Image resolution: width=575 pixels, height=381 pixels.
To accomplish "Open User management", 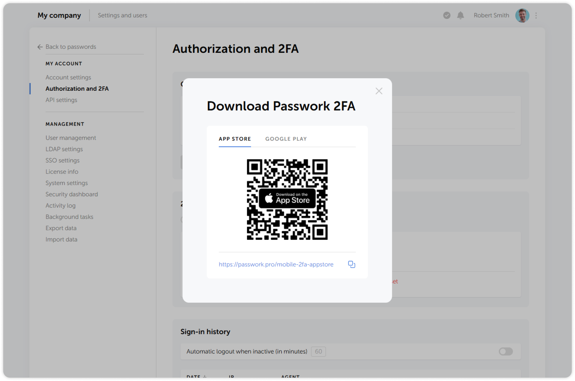I will [70, 138].
